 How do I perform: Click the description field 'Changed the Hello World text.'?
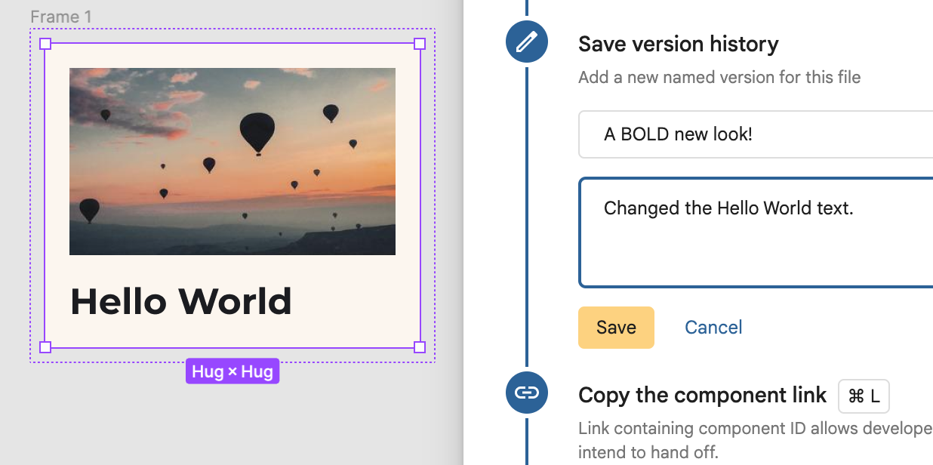coord(756,232)
